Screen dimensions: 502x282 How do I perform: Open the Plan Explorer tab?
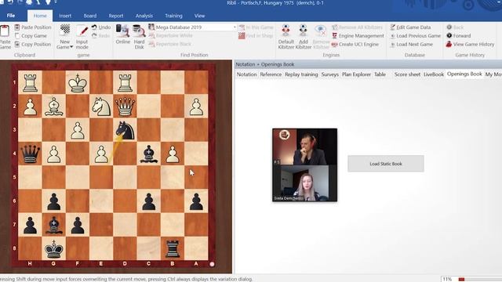point(356,74)
